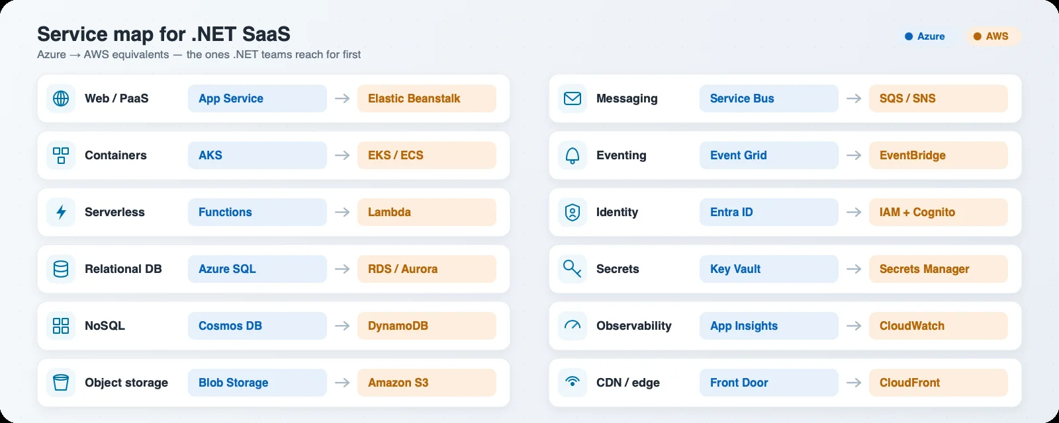Select the Cosmos DB chip
Image resolution: width=1059 pixels, height=423 pixels.
coord(257,326)
